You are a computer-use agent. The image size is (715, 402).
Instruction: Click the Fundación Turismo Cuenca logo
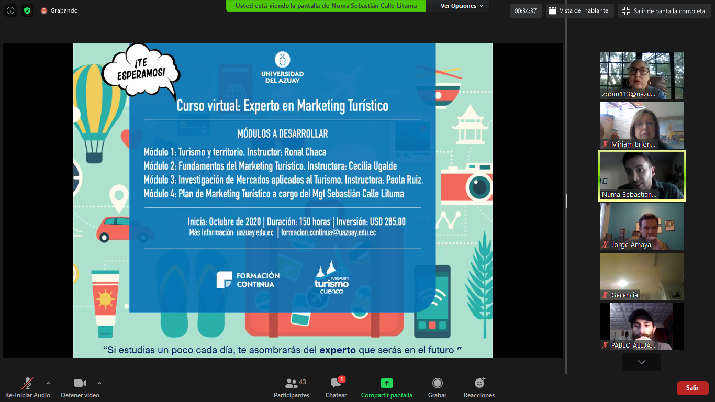(x=332, y=276)
